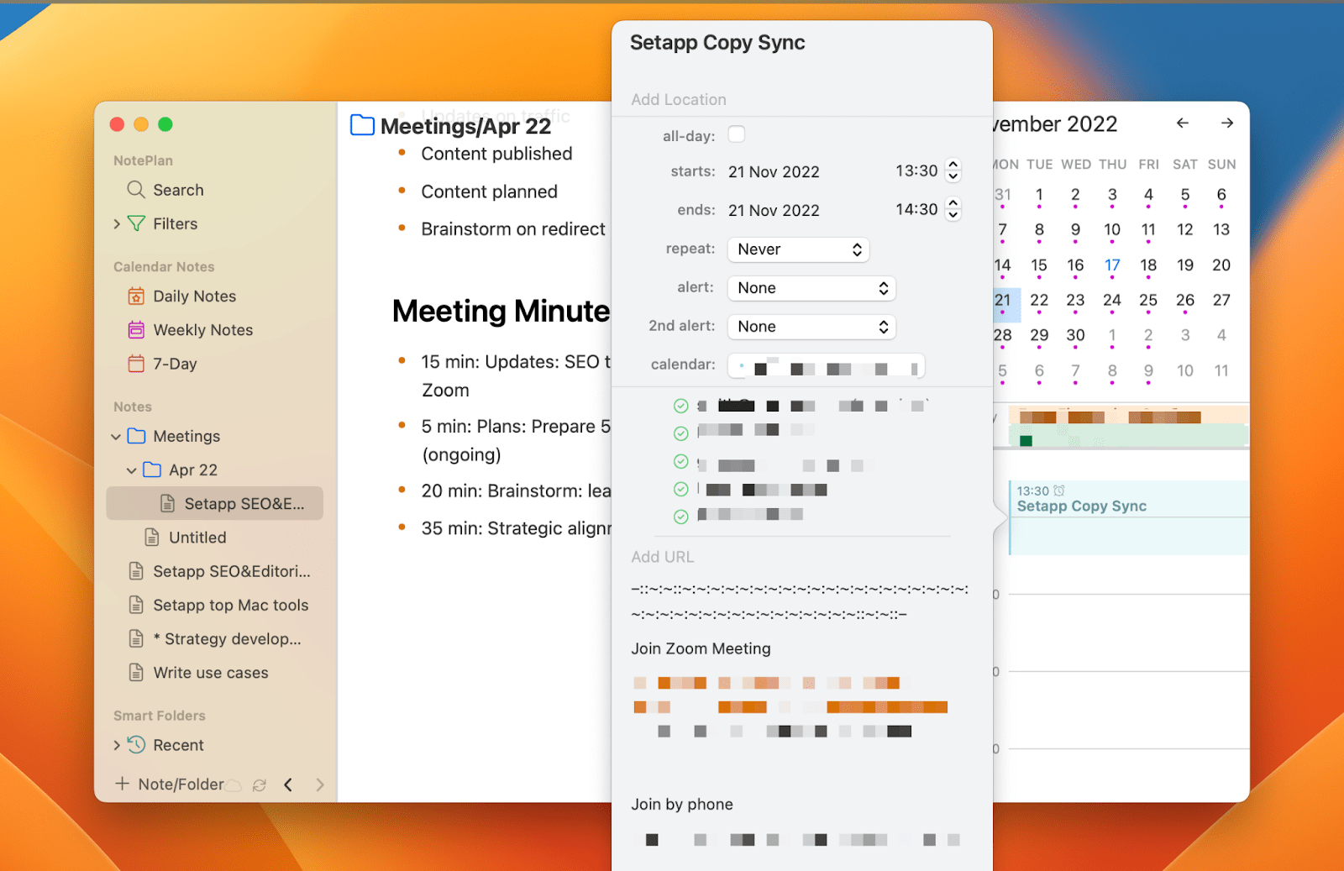Toggle the all-day checkbox
1344x871 pixels.
737,134
